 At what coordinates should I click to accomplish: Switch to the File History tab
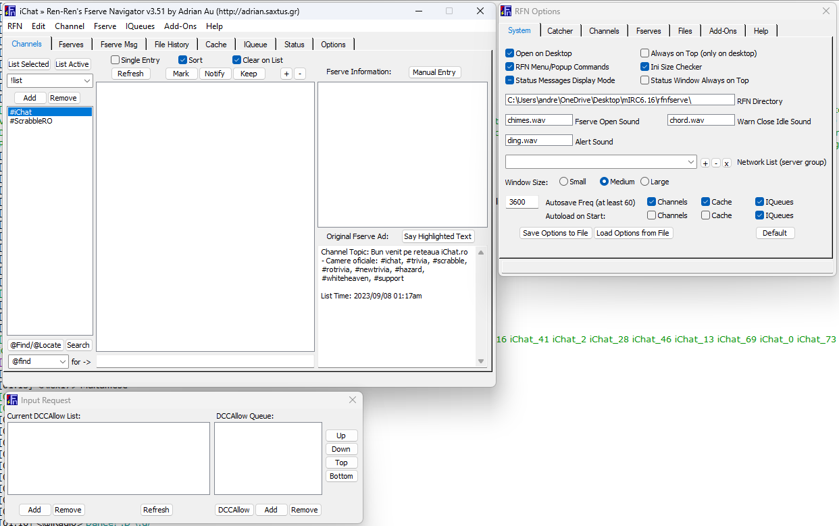[x=172, y=45]
